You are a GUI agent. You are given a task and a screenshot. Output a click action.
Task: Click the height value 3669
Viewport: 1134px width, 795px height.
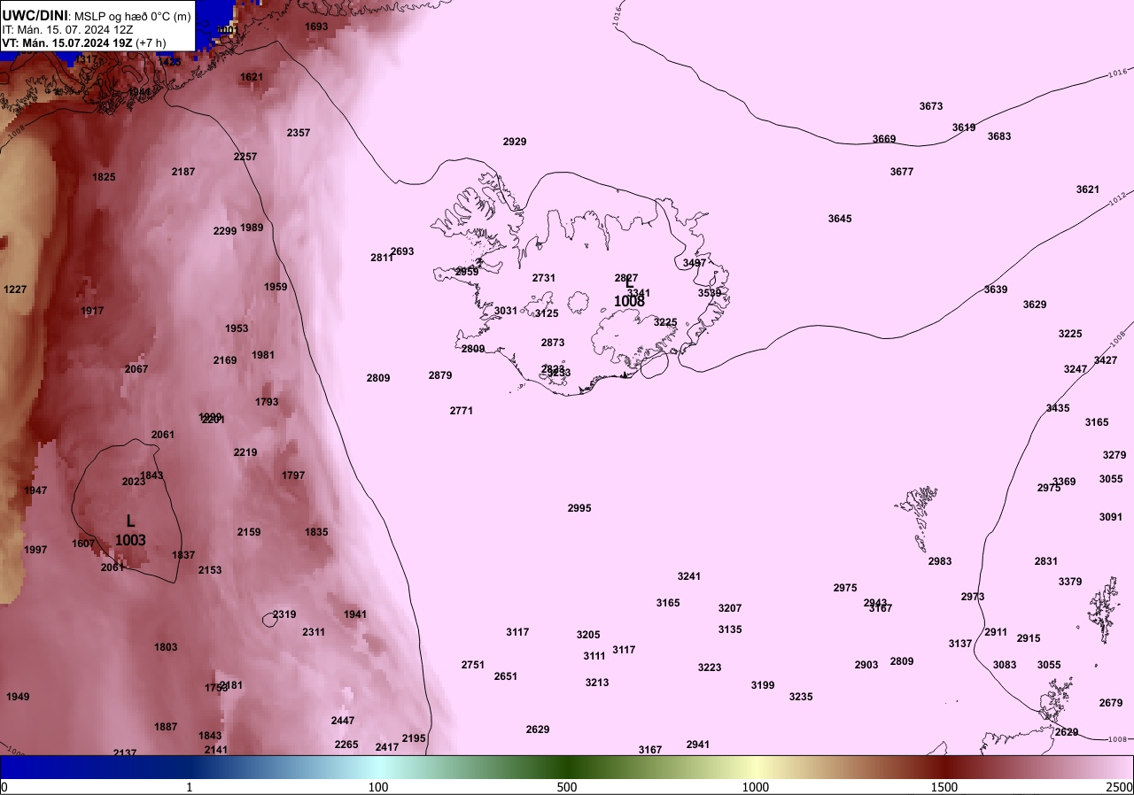tap(884, 139)
